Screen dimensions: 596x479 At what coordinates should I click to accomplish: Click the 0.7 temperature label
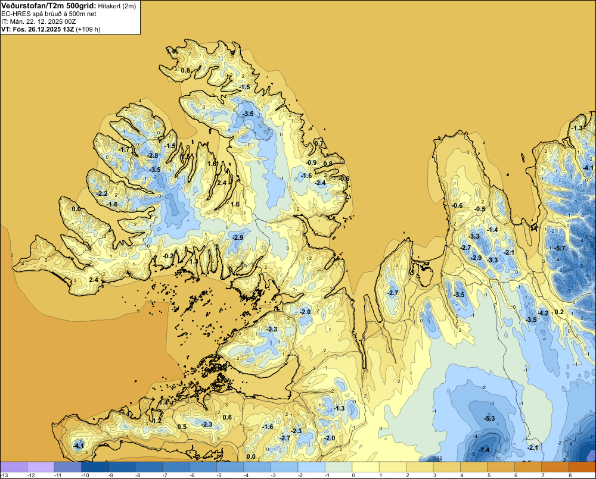click(318, 143)
